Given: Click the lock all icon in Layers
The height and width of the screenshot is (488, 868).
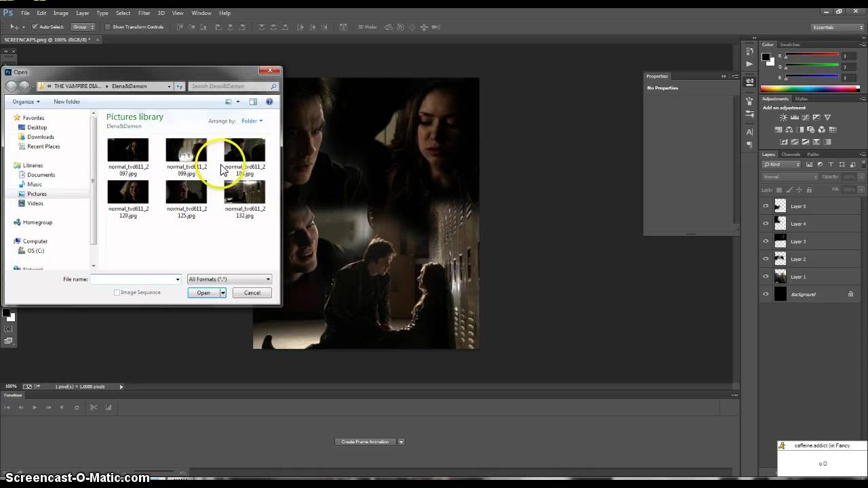Looking at the screenshot, I should pos(810,190).
